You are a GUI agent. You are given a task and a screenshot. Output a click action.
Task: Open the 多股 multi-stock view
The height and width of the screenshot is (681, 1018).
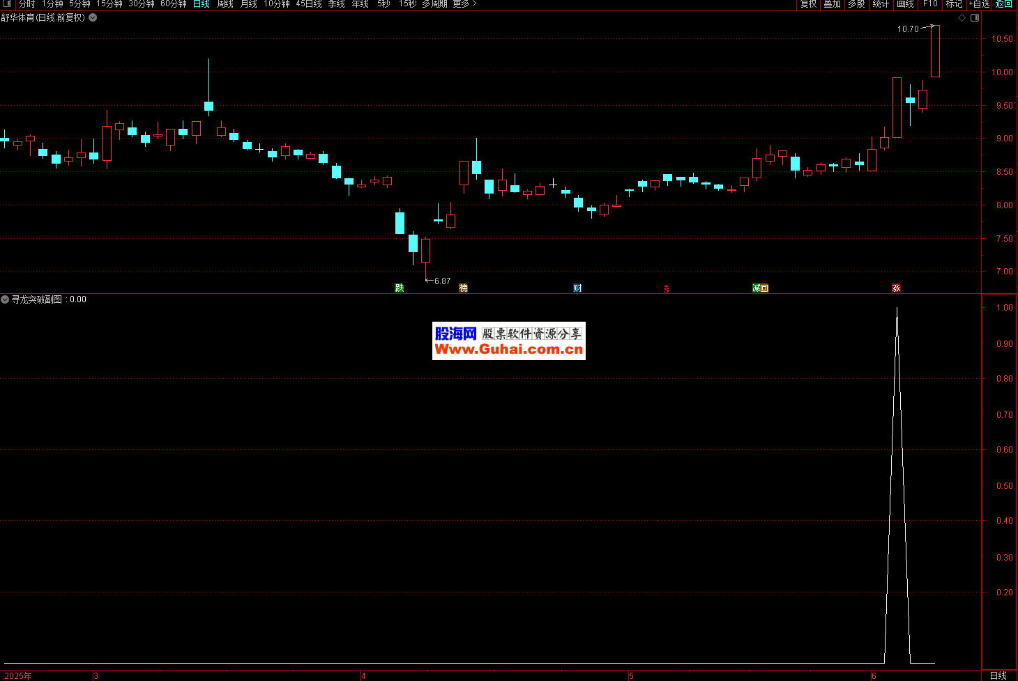pyautogui.click(x=856, y=3)
